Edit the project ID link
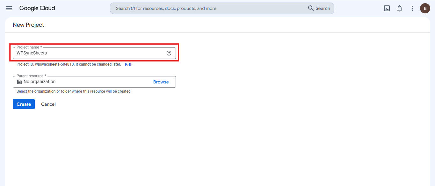Viewport: 435px width, 186px height. click(x=129, y=65)
